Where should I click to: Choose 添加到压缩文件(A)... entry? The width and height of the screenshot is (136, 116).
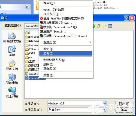pyautogui.click(x=66, y=23)
